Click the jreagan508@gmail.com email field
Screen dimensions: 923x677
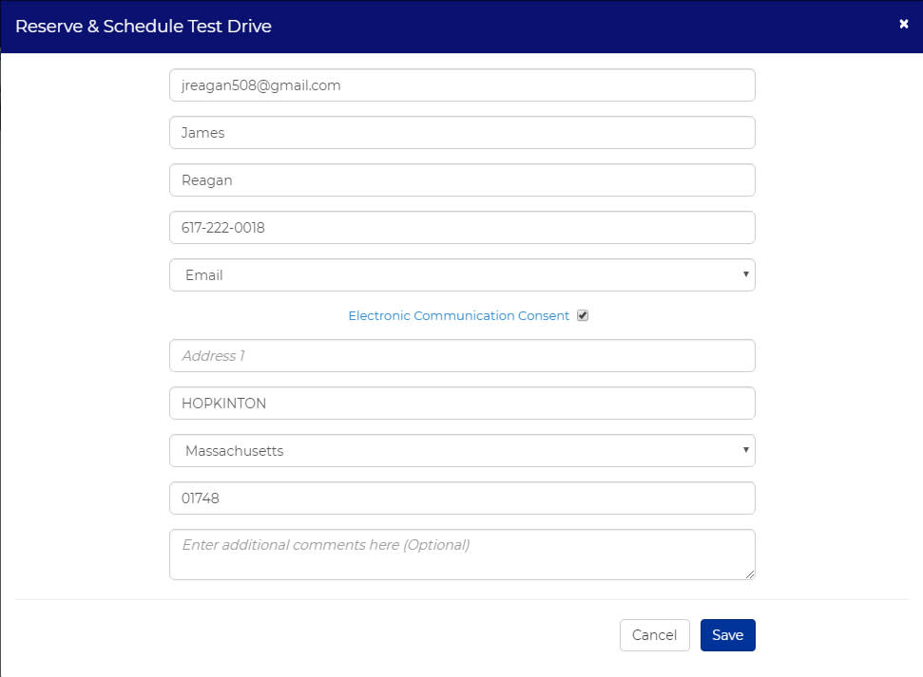tap(462, 85)
